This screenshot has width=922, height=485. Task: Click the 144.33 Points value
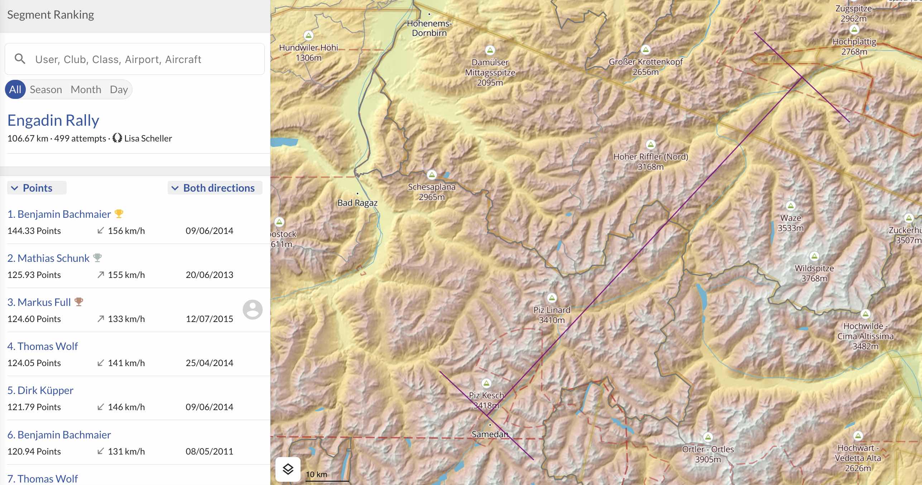34,231
